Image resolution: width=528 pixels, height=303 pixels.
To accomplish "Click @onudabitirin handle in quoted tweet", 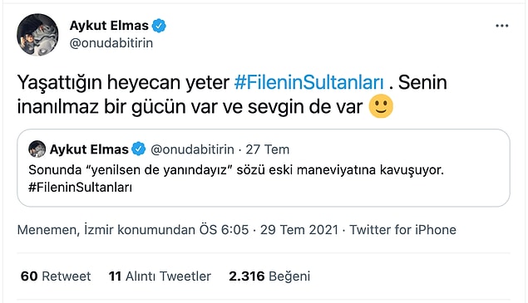I will [192, 149].
